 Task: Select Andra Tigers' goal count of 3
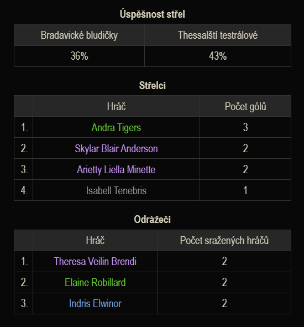click(x=245, y=127)
